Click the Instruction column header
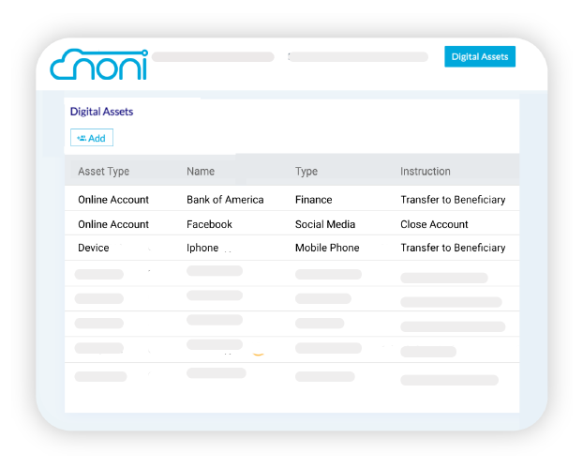Viewport: 583px width, 469px height. pyautogui.click(x=425, y=172)
